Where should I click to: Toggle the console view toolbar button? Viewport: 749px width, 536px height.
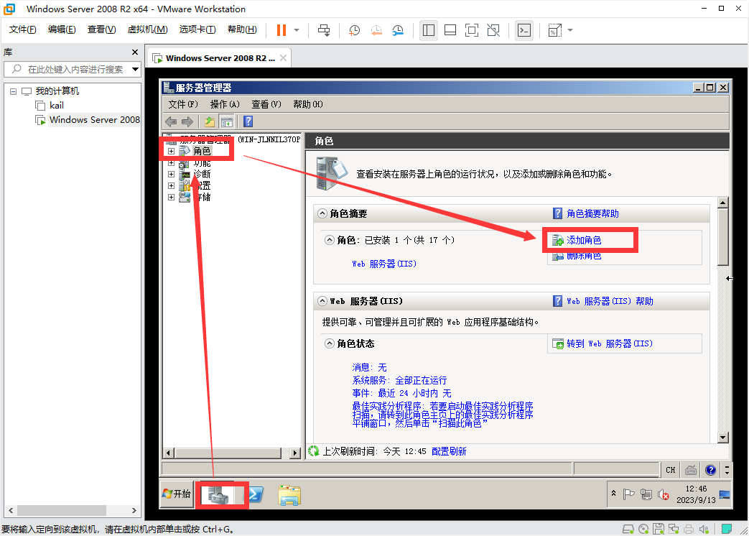pyautogui.click(x=524, y=30)
